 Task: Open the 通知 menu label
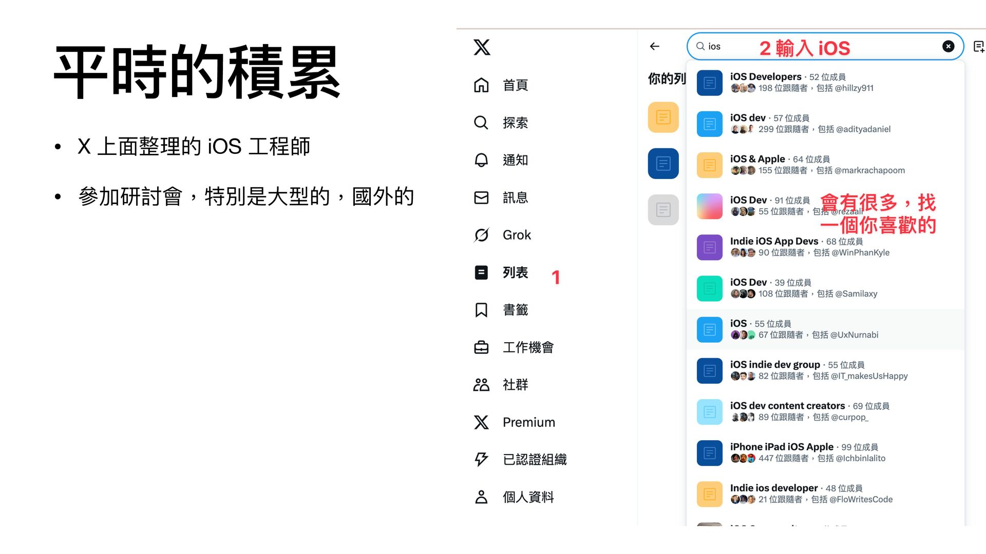click(x=515, y=160)
